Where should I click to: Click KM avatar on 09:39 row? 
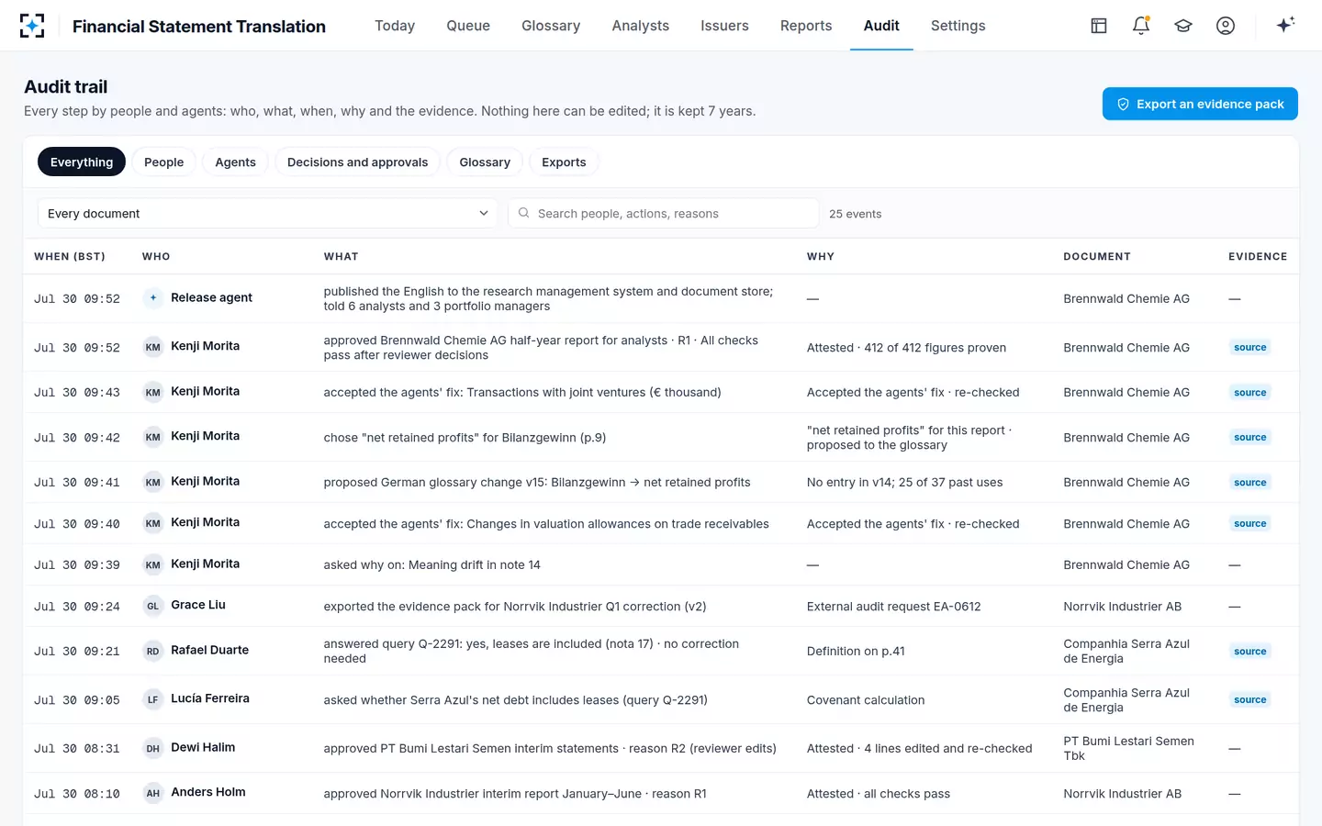153,564
